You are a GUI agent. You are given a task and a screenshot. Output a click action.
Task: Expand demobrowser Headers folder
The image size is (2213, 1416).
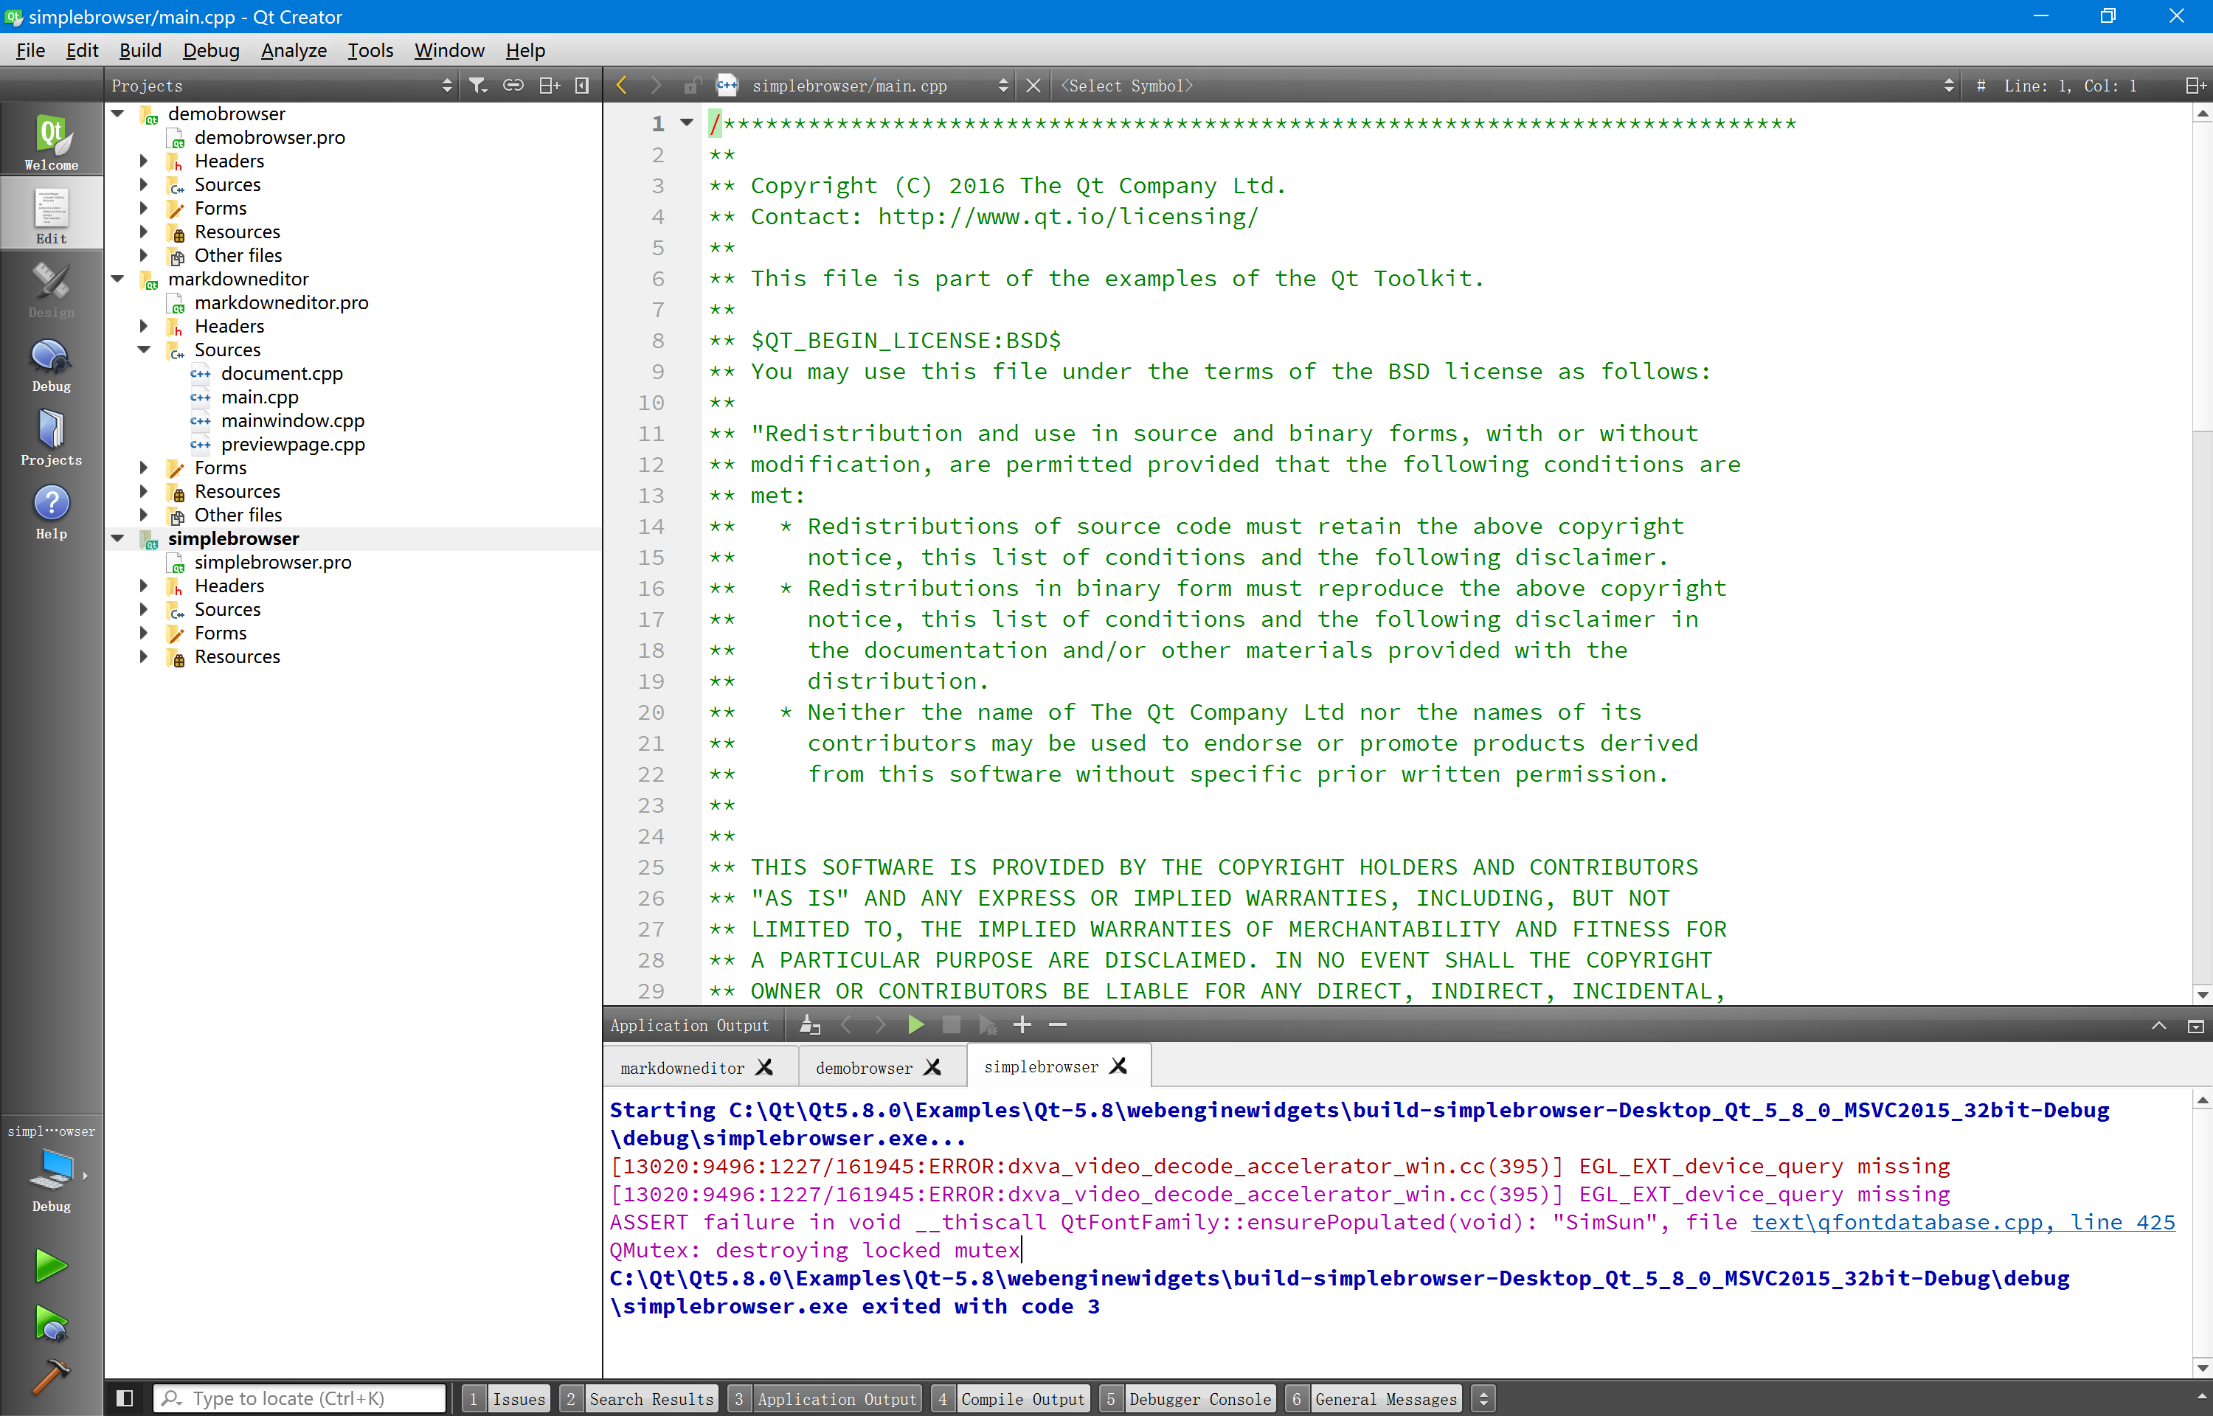click(145, 160)
